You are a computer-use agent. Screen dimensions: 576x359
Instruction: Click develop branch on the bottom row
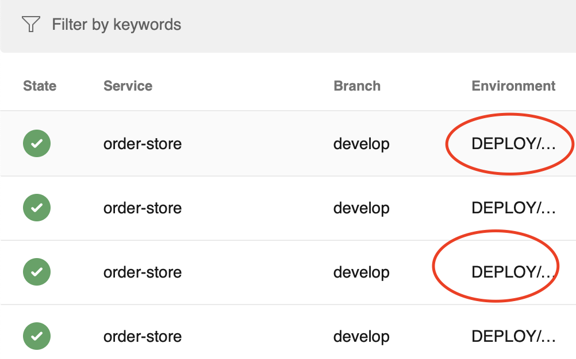click(x=361, y=336)
